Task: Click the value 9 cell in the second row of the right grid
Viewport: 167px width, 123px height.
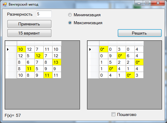Action: tap(112, 56)
